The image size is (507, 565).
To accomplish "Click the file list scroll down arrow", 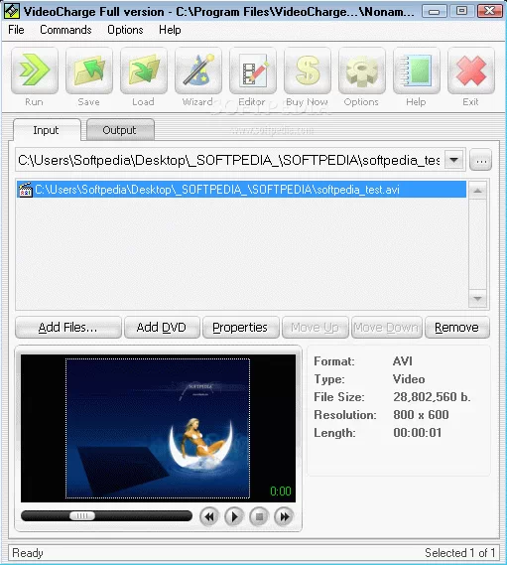I will 478,299.
